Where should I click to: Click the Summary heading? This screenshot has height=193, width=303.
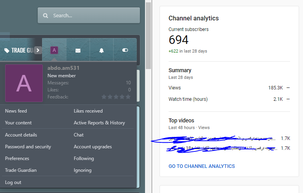pyautogui.click(x=180, y=70)
